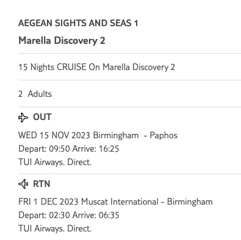
Task: Click the Arrive: 16:25 time
Action: [x=96, y=149]
